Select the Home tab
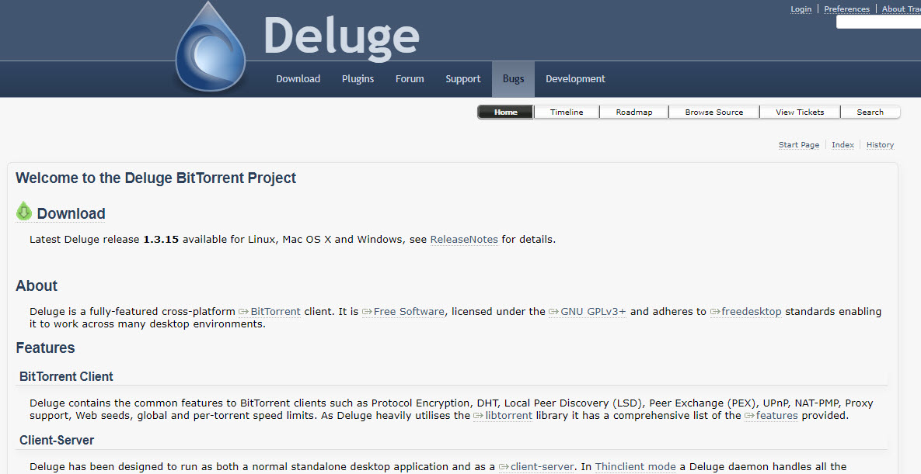Image resolution: width=921 pixels, height=474 pixels. [506, 112]
